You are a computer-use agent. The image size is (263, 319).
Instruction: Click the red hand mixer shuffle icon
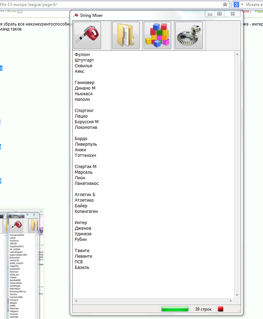[87, 35]
